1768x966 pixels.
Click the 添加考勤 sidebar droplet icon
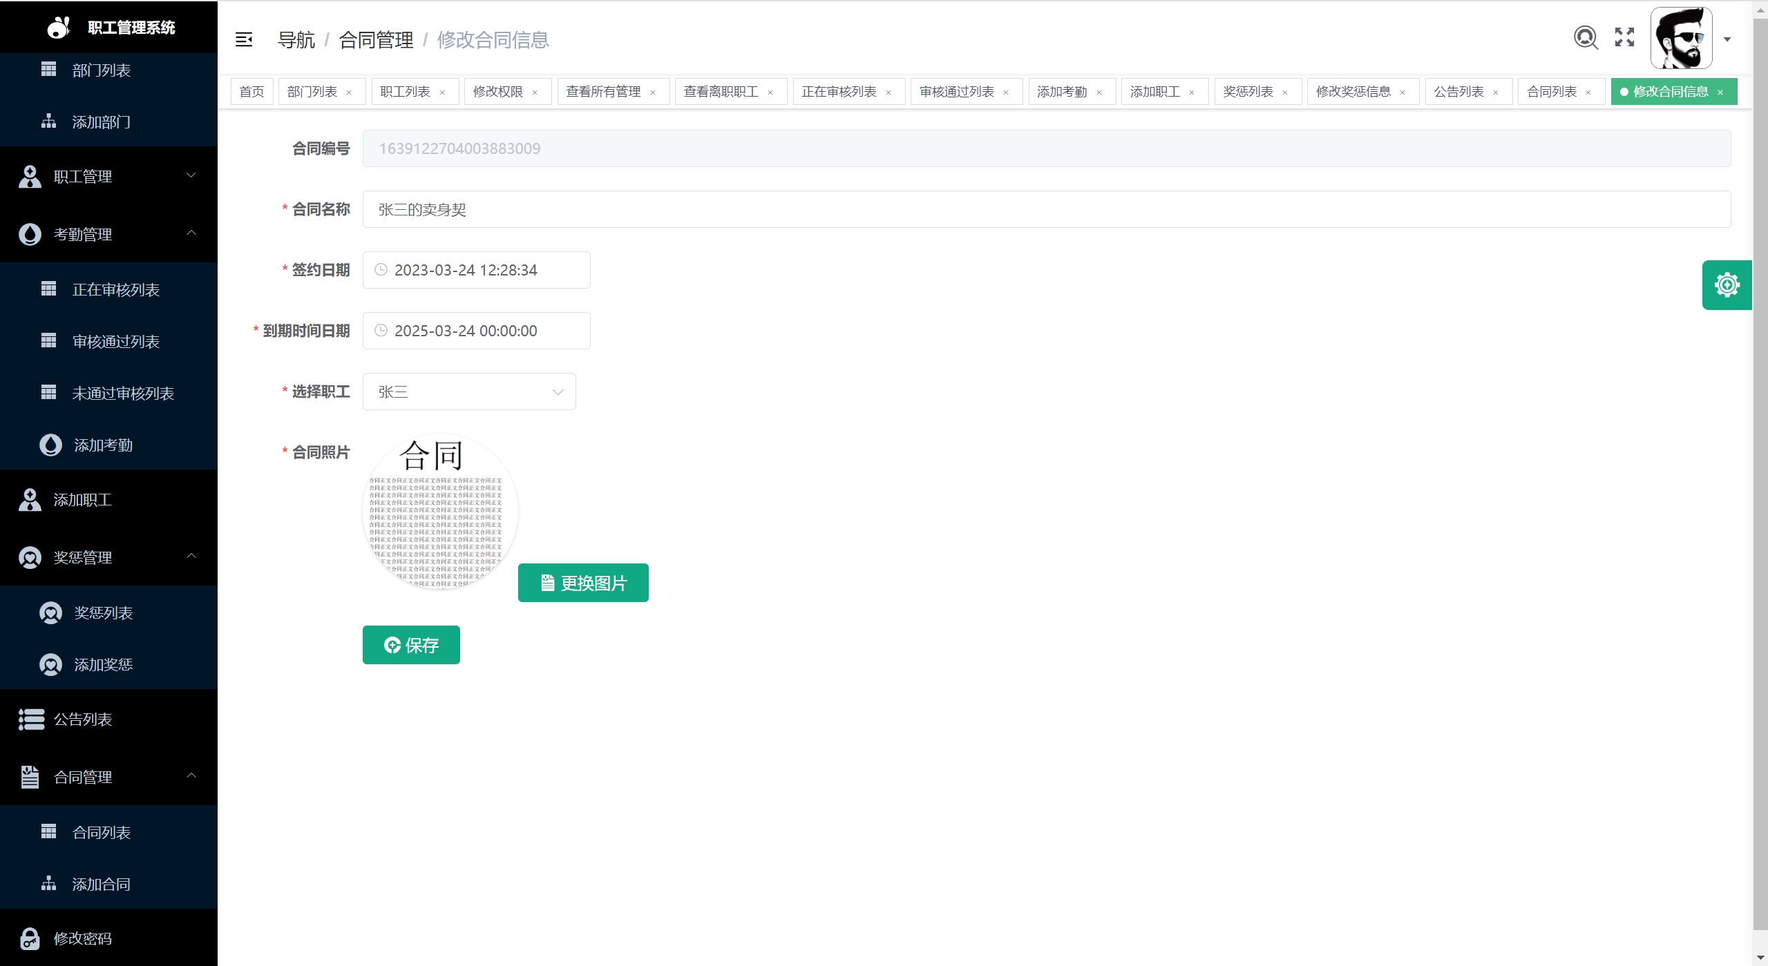coord(50,445)
